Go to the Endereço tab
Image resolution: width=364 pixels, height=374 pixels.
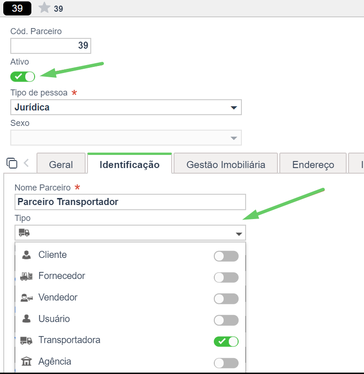pyautogui.click(x=313, y=164)
